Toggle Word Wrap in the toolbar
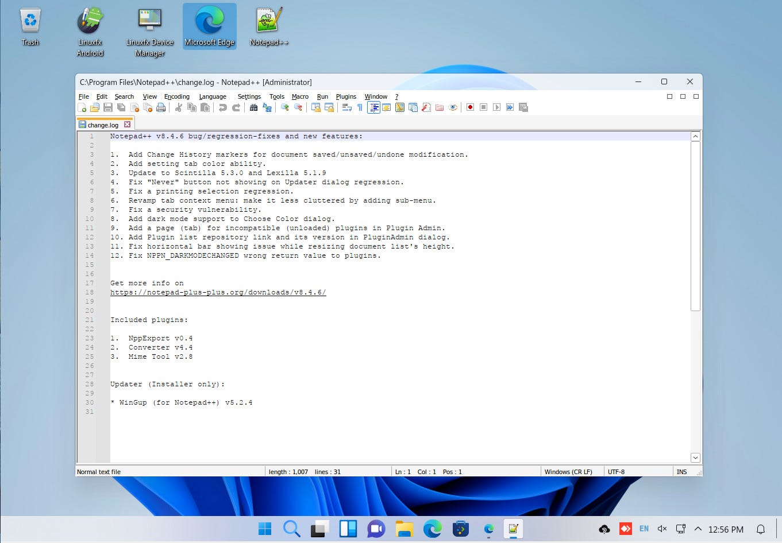Screen dimensions: 782x543 tap(346, 107)
